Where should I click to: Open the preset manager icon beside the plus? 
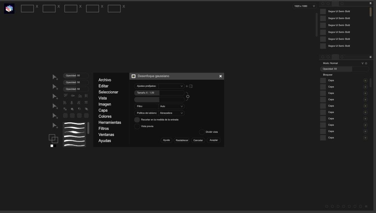pos(191,86)
